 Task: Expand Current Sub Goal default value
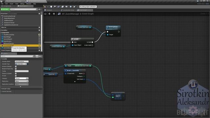pos(1,91)
